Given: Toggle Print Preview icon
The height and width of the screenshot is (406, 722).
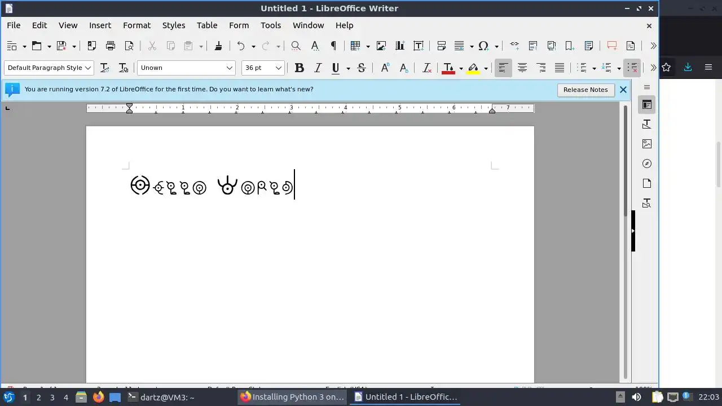Looking at the screenshot, I should pos(129,46).
